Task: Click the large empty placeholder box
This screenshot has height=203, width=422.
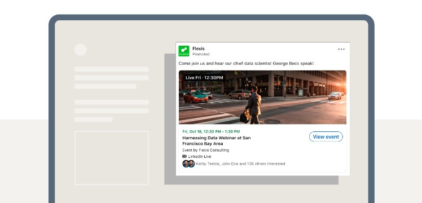Action: pyautogui.click(x=111, y=158)
